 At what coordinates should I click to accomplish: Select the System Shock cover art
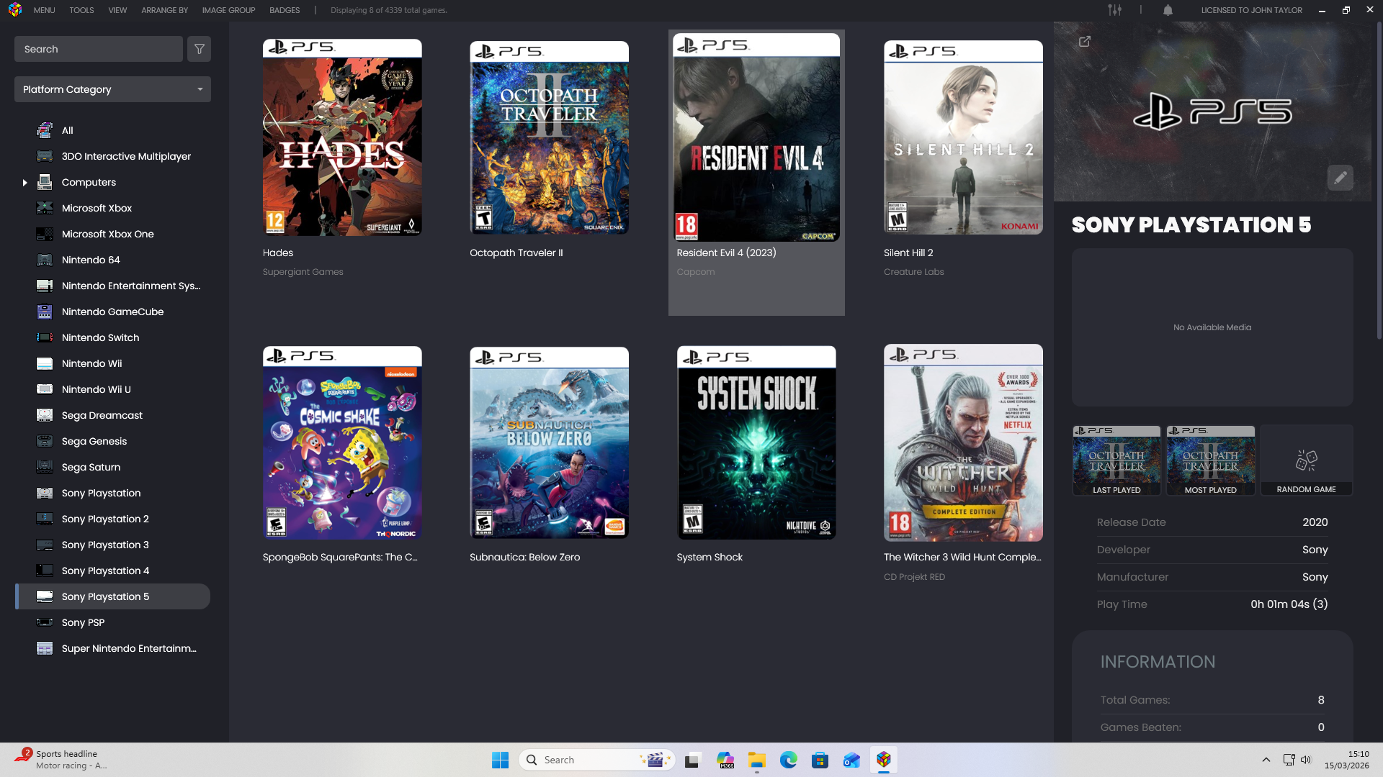[756, 443]
